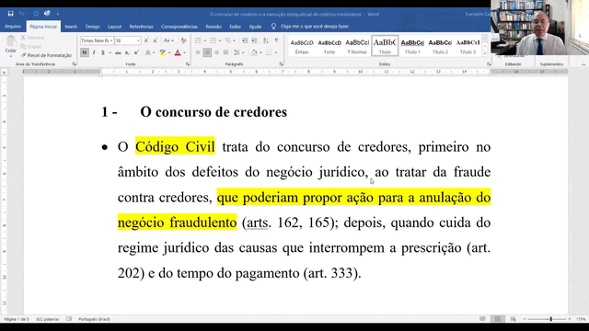
Task: Center the paragraph text
Action: coord(207,53)
